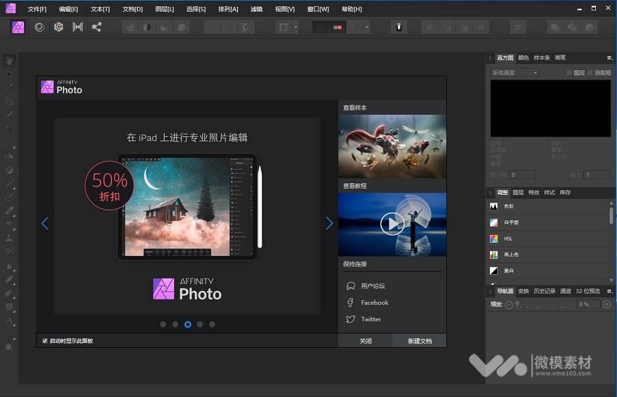The image size is (617, 397).
Task: Click the navigator zoom in plus icon
Action: pos(607,305)
